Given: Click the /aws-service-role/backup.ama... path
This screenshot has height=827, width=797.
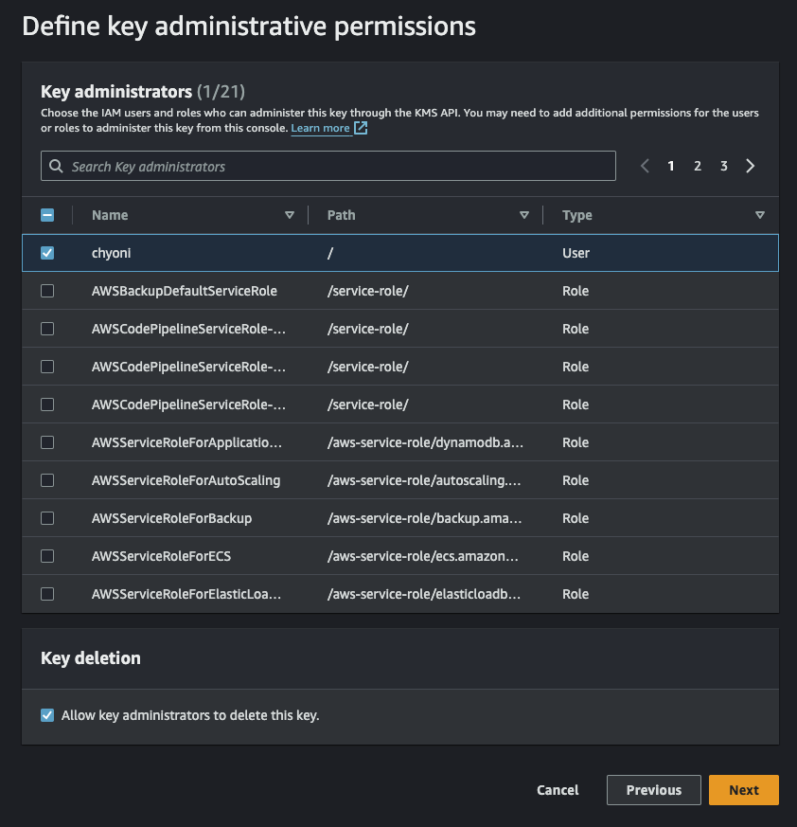Looking at the screenshot, I should [425, 518].
